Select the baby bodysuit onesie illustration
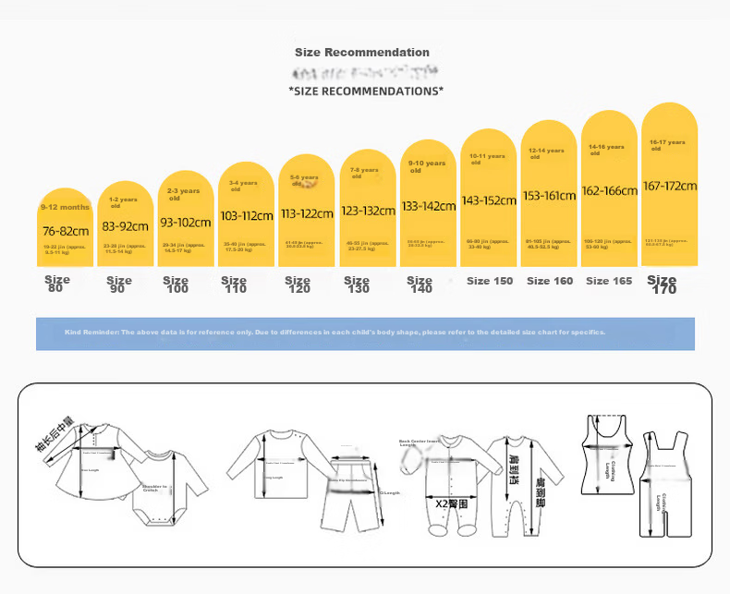This screenshot has width=730, height=594. pos(166,488)
